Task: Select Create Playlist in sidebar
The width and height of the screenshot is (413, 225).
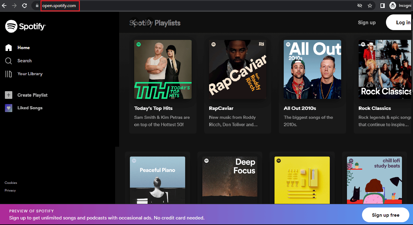Action: pyautogui.click(x=33, y=95)
